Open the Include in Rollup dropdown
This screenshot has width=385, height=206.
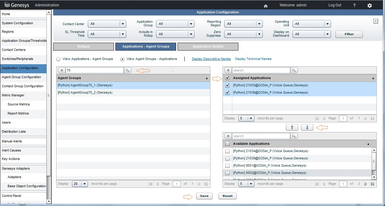[175, 34]
